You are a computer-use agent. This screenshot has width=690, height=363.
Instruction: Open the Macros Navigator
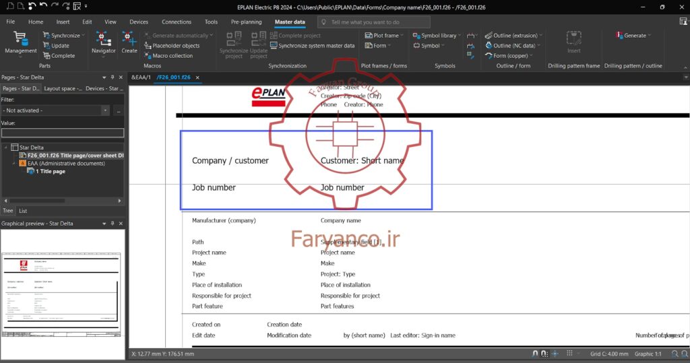[103, 42]
